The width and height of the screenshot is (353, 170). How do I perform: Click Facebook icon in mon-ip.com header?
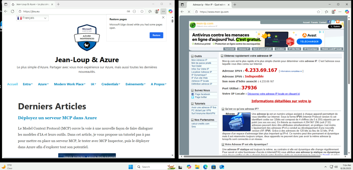[329, 22]
